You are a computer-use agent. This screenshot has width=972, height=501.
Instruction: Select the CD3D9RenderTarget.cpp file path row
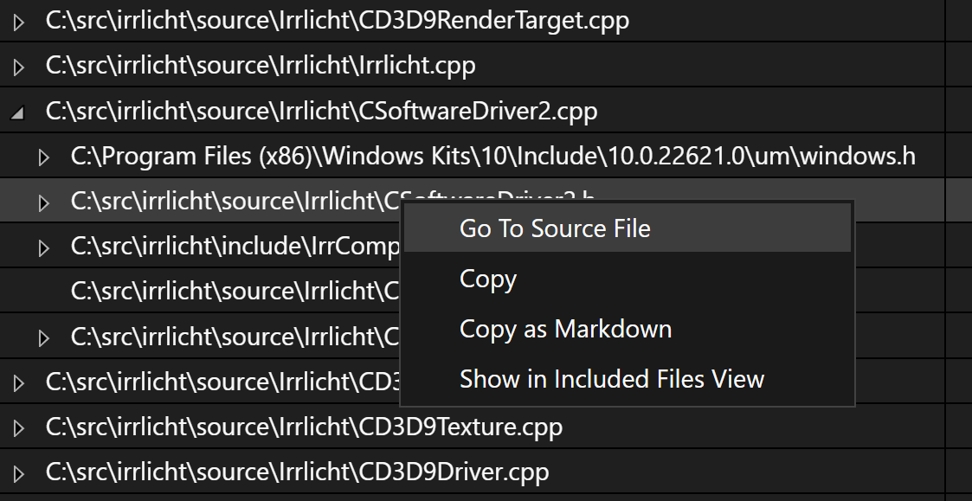pos(337,22)
